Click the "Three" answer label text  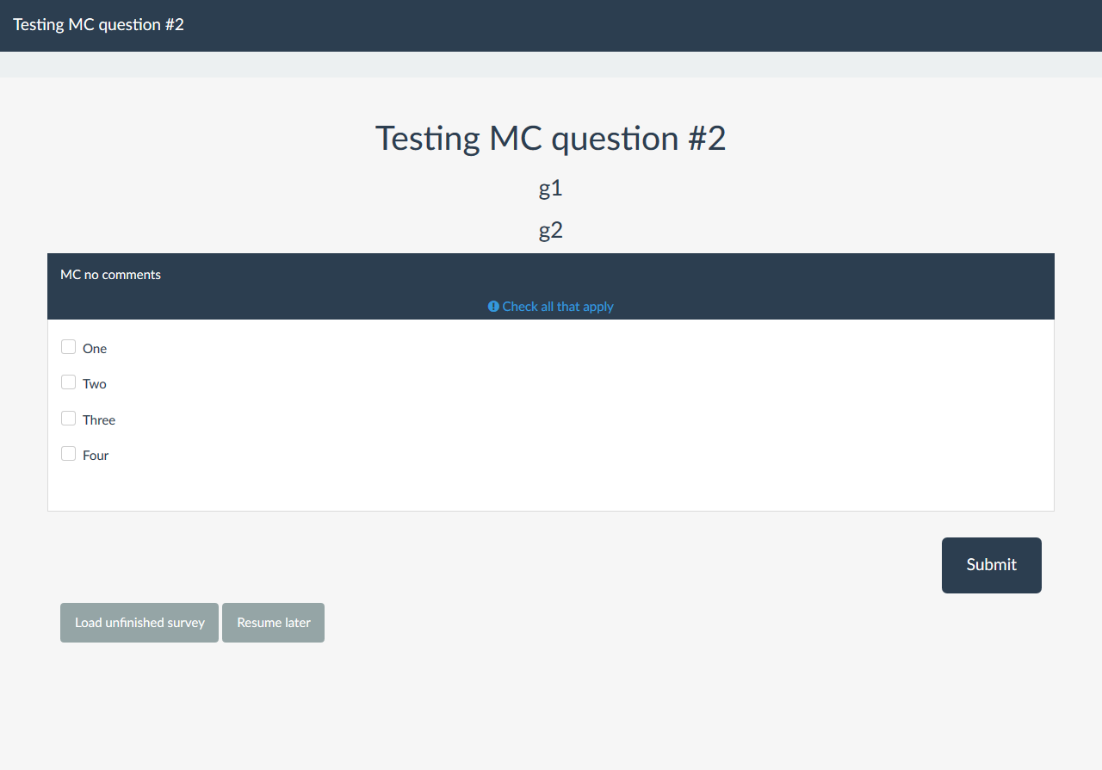[x=99, y=420]
